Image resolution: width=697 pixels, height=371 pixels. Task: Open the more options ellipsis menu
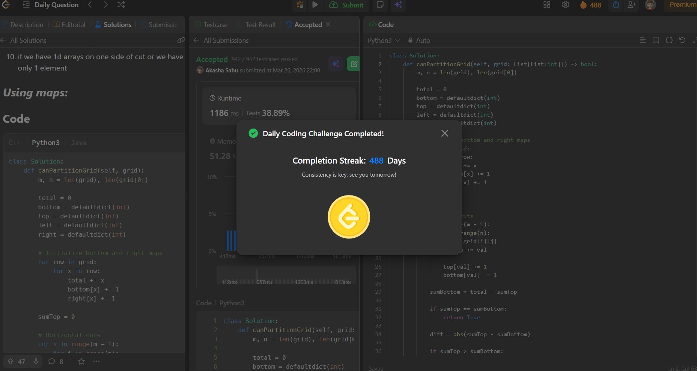[96, 361]
